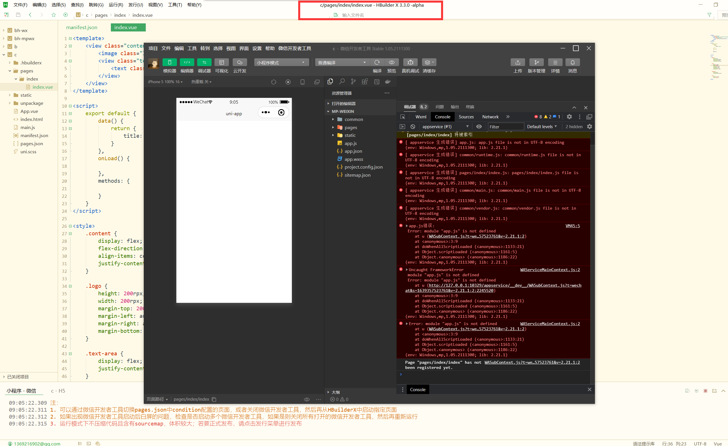Click the upload (上传) icon
This screenshot has width=728, height=446.
(517, 62)
